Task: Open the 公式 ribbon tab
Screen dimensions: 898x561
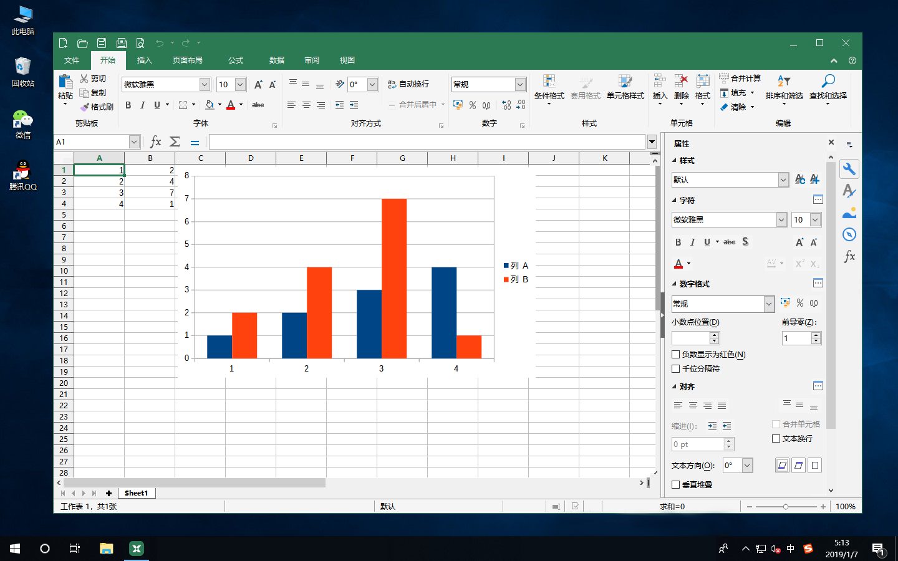Action: (236, 60)
